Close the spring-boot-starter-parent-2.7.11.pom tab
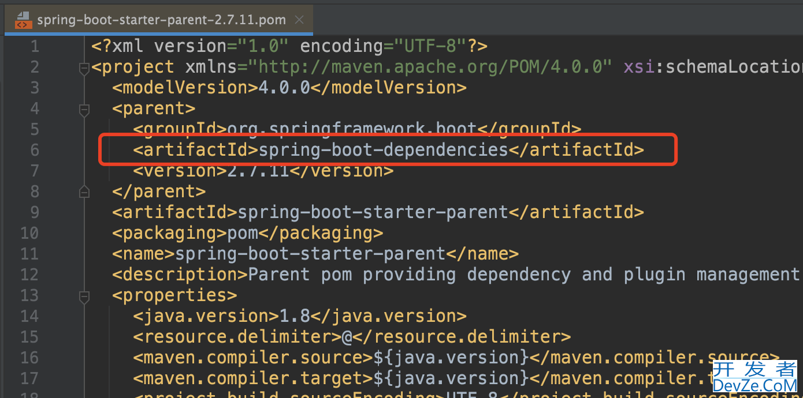The width and height of the screenshot is (803, 398). pyautogui.click(x=299, y=20)
